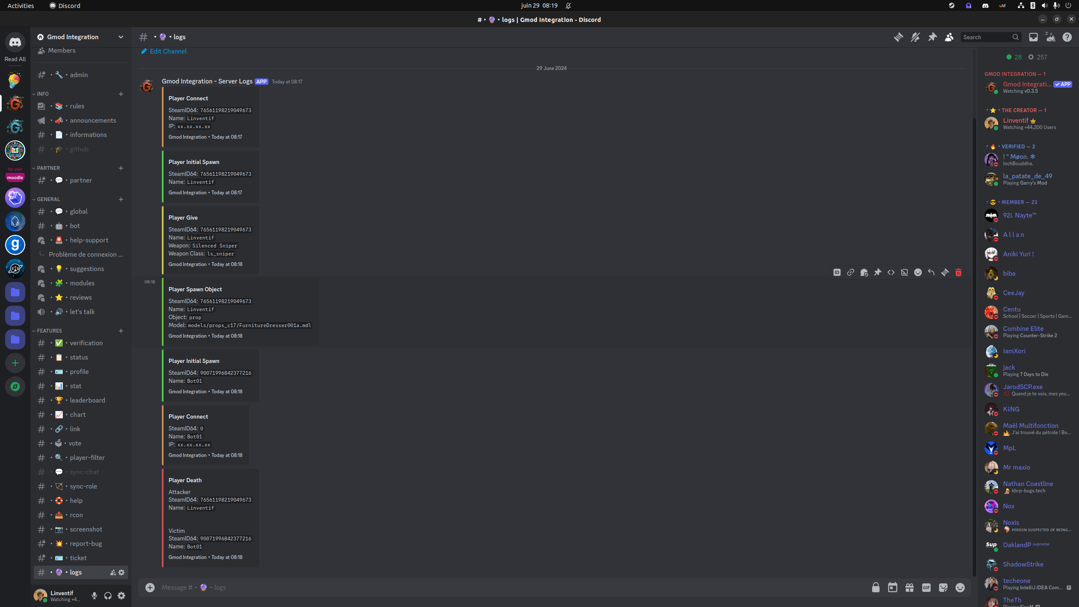Add a reaction to the hovered message

(x=918, y=272)
